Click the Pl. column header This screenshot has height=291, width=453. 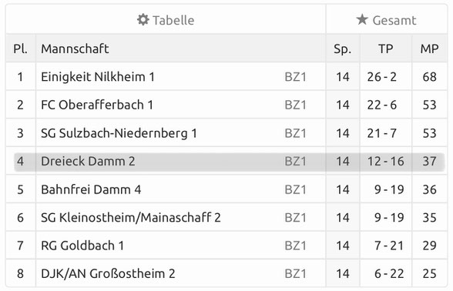click(x=20, y=48)
